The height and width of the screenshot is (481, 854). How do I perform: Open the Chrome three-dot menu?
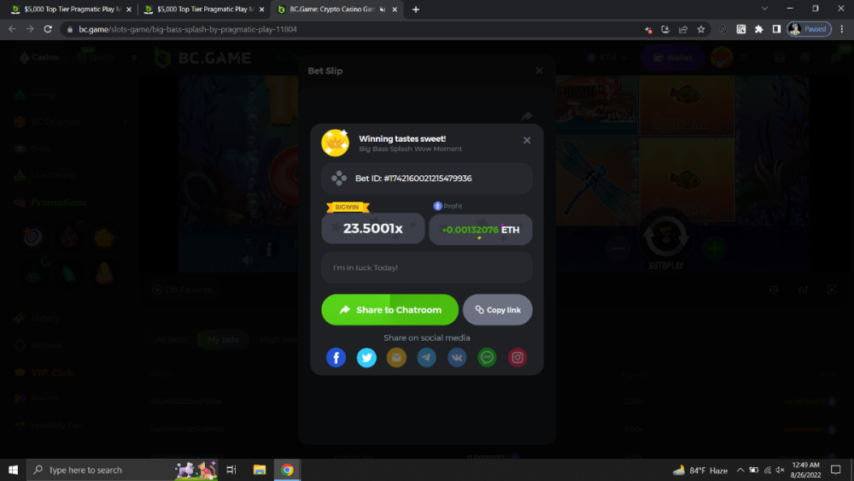tap(842, 29)
